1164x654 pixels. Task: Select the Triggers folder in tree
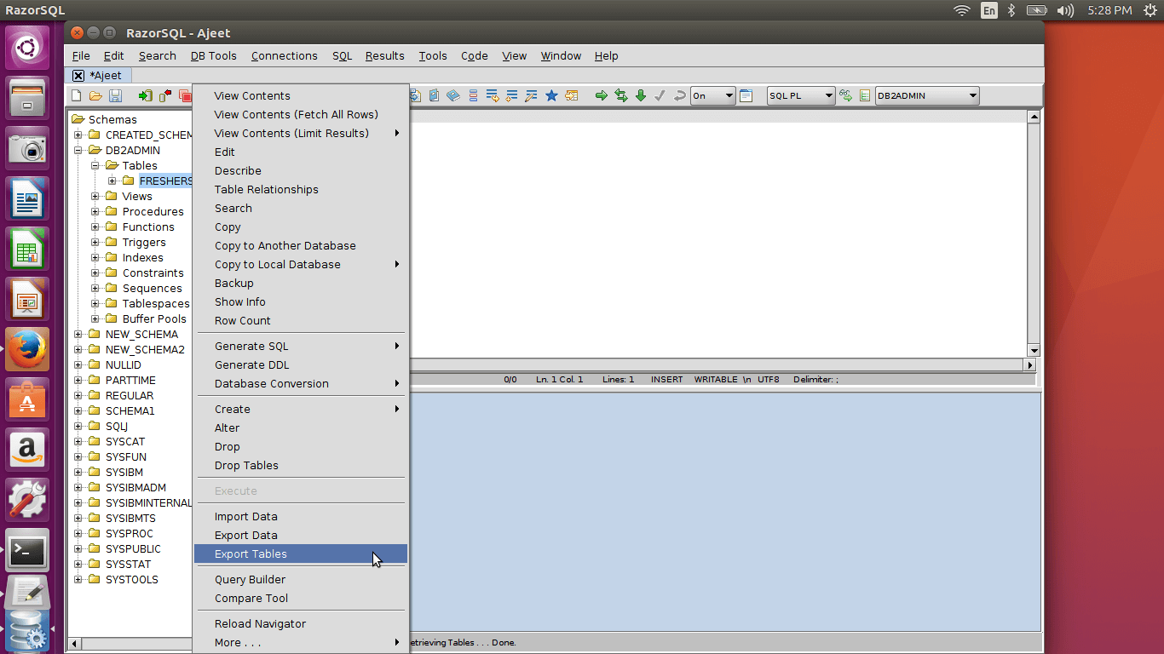(x=144, y=242)
